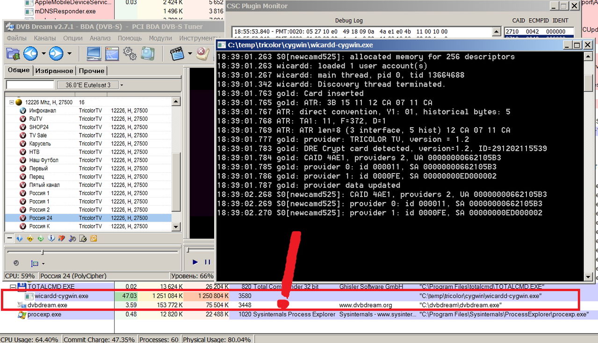Click the monitor screen icon in DVB Dream toolbar

point(94,54)
